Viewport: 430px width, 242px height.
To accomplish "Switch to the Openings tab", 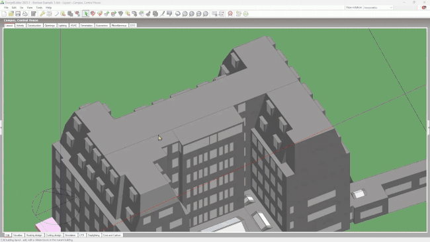I will point(50,26).
